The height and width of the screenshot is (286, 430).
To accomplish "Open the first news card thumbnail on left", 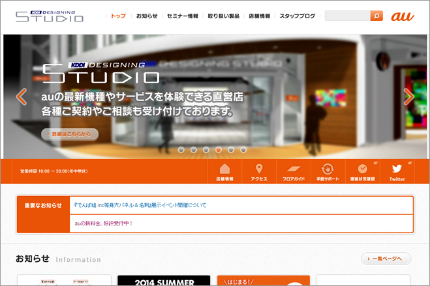I will (64, 281).
